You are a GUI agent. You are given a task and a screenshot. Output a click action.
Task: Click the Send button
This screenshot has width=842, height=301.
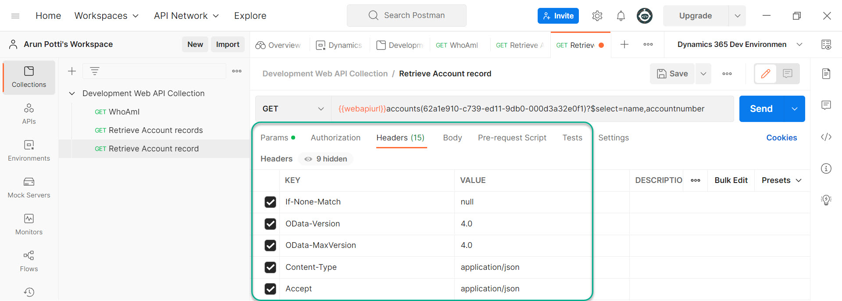761,109
